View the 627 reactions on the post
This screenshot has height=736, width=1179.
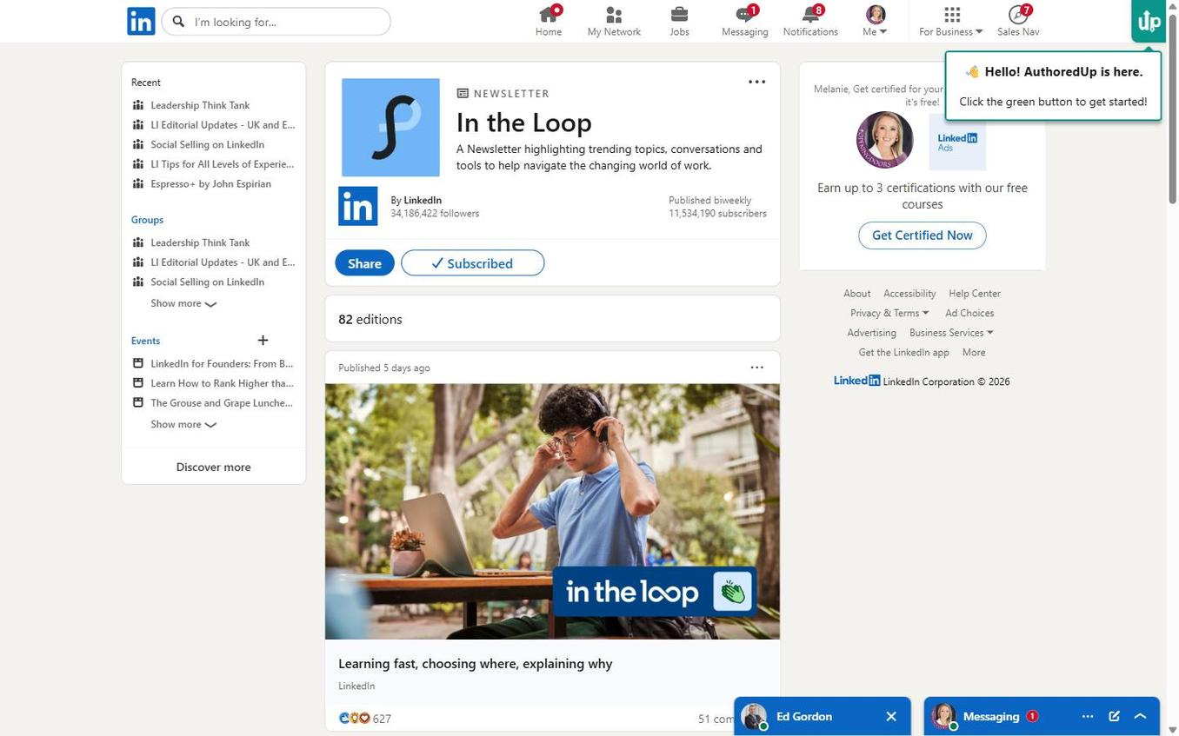click(365, 719)
